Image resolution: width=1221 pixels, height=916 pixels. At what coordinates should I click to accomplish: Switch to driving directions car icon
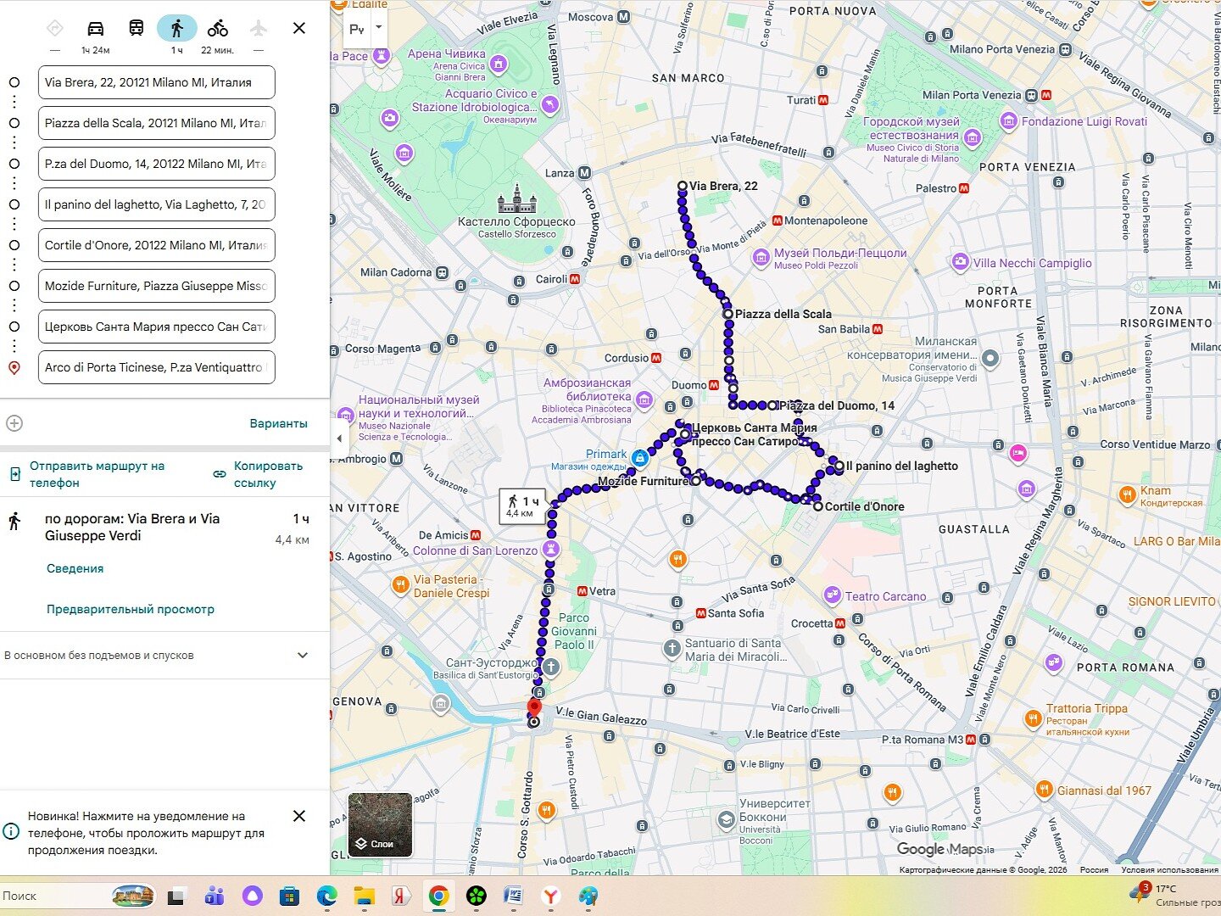(96, 28)
